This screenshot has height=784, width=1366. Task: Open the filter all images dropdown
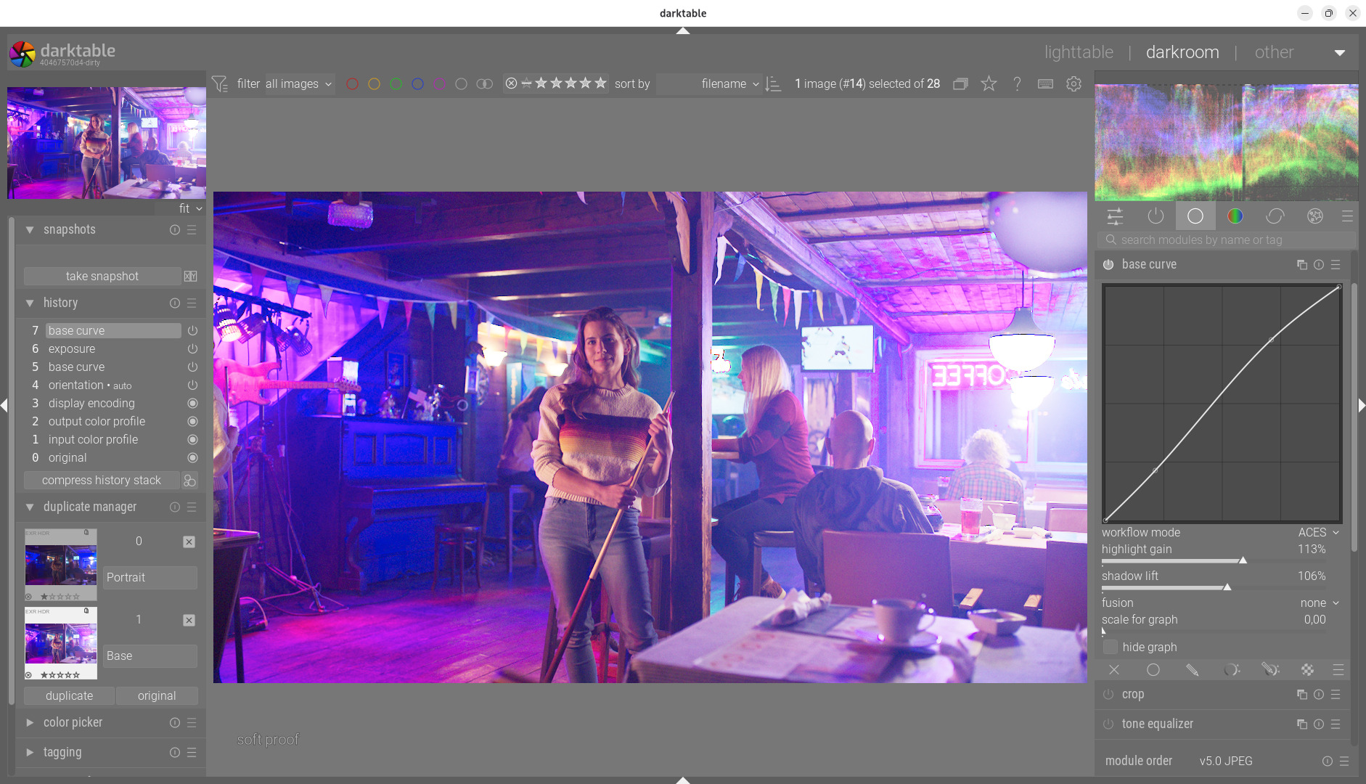[298, 84]
